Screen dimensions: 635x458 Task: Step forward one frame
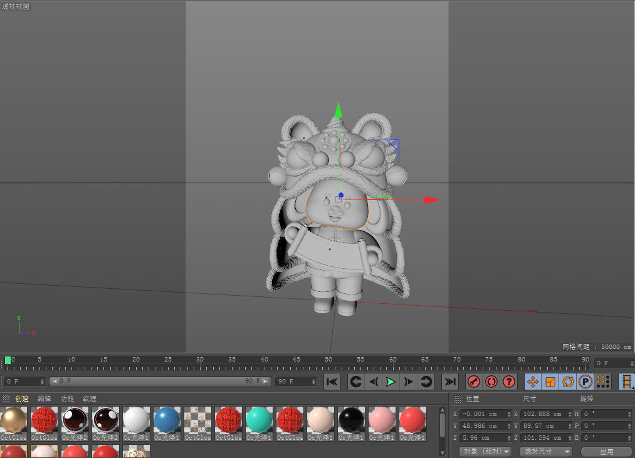click(x=408, y=382)
